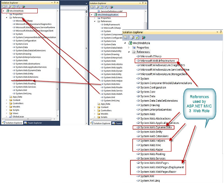Switch to Team Explorer tab in left panel
Viewport: 224px width, 184px height.
[33, 123]
